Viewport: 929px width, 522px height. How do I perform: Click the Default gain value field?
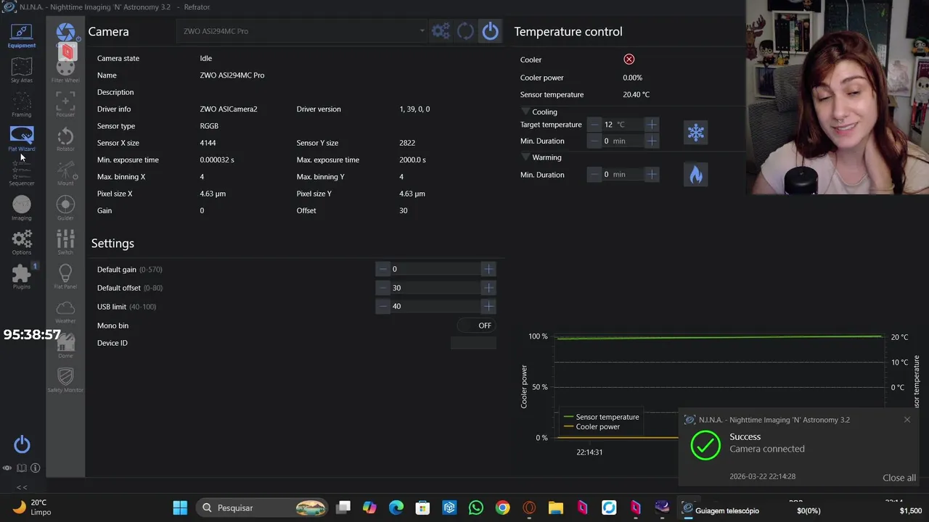click(435, 269)
